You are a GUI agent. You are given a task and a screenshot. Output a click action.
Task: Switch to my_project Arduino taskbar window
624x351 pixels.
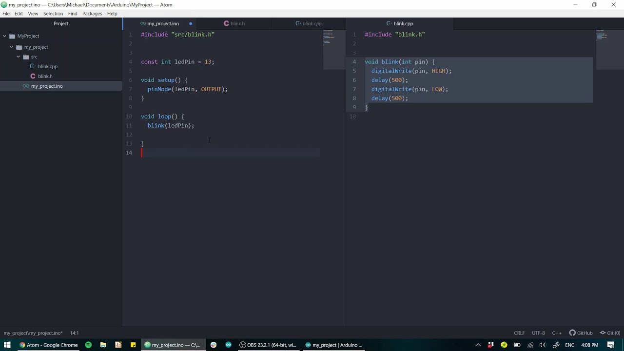click(333, 345)
